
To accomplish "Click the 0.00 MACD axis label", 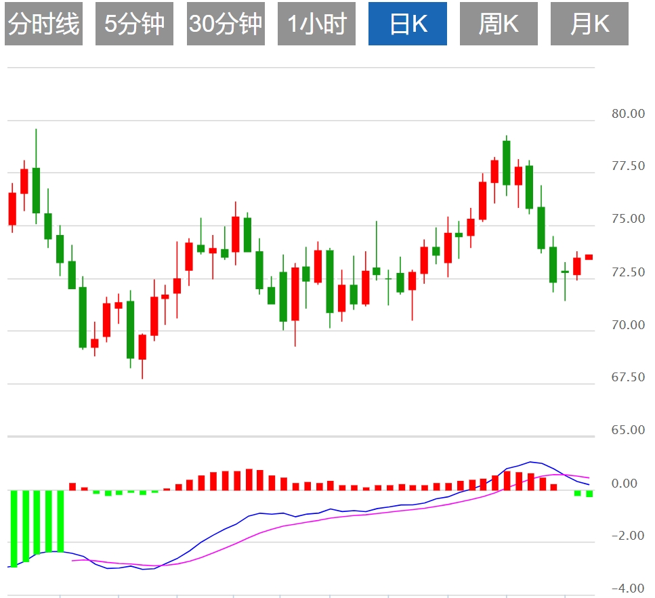I will [x=624, y=484].
